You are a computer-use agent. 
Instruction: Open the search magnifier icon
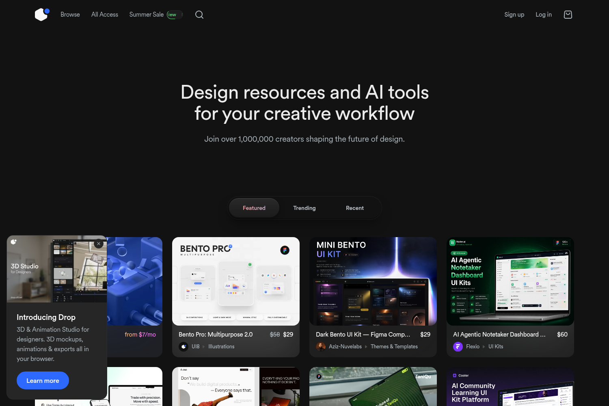coord(199,15)
